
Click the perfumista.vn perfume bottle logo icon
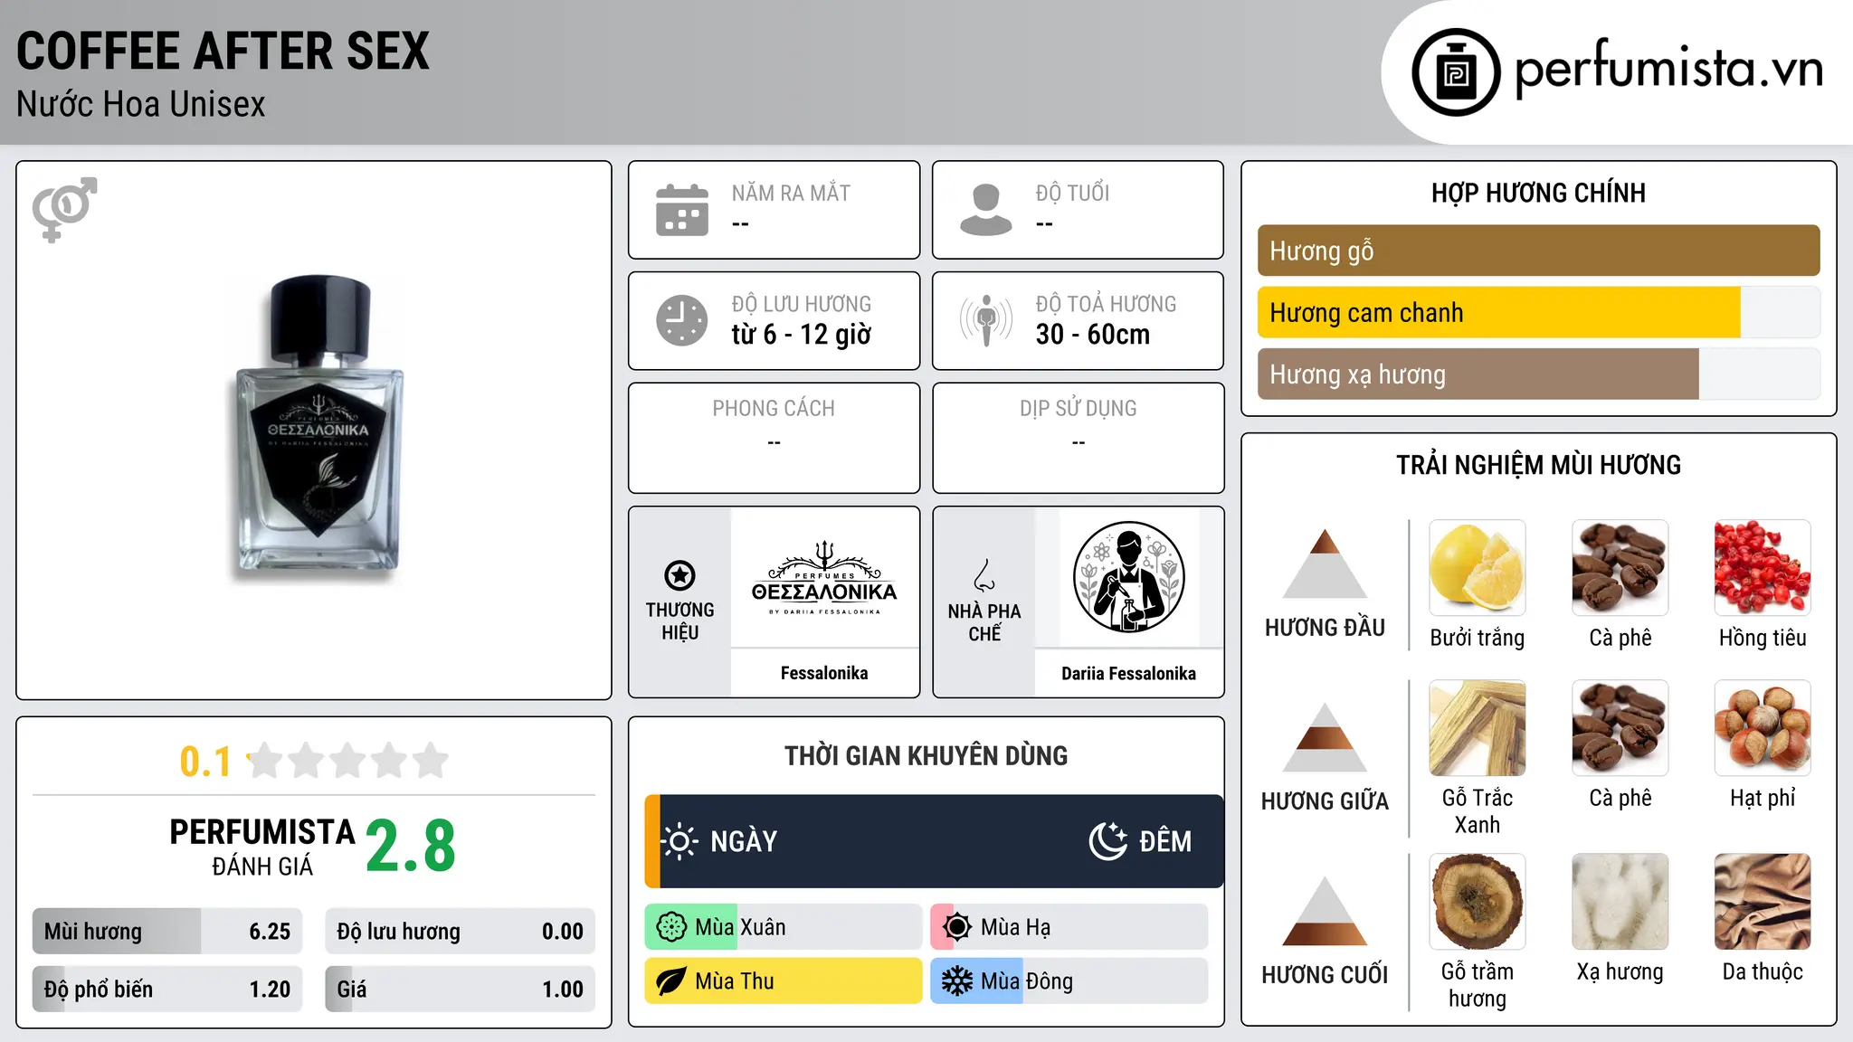click(x=1456, y=72)
